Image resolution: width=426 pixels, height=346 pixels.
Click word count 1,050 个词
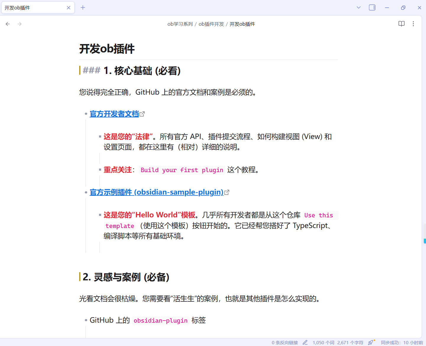(323, 342)
